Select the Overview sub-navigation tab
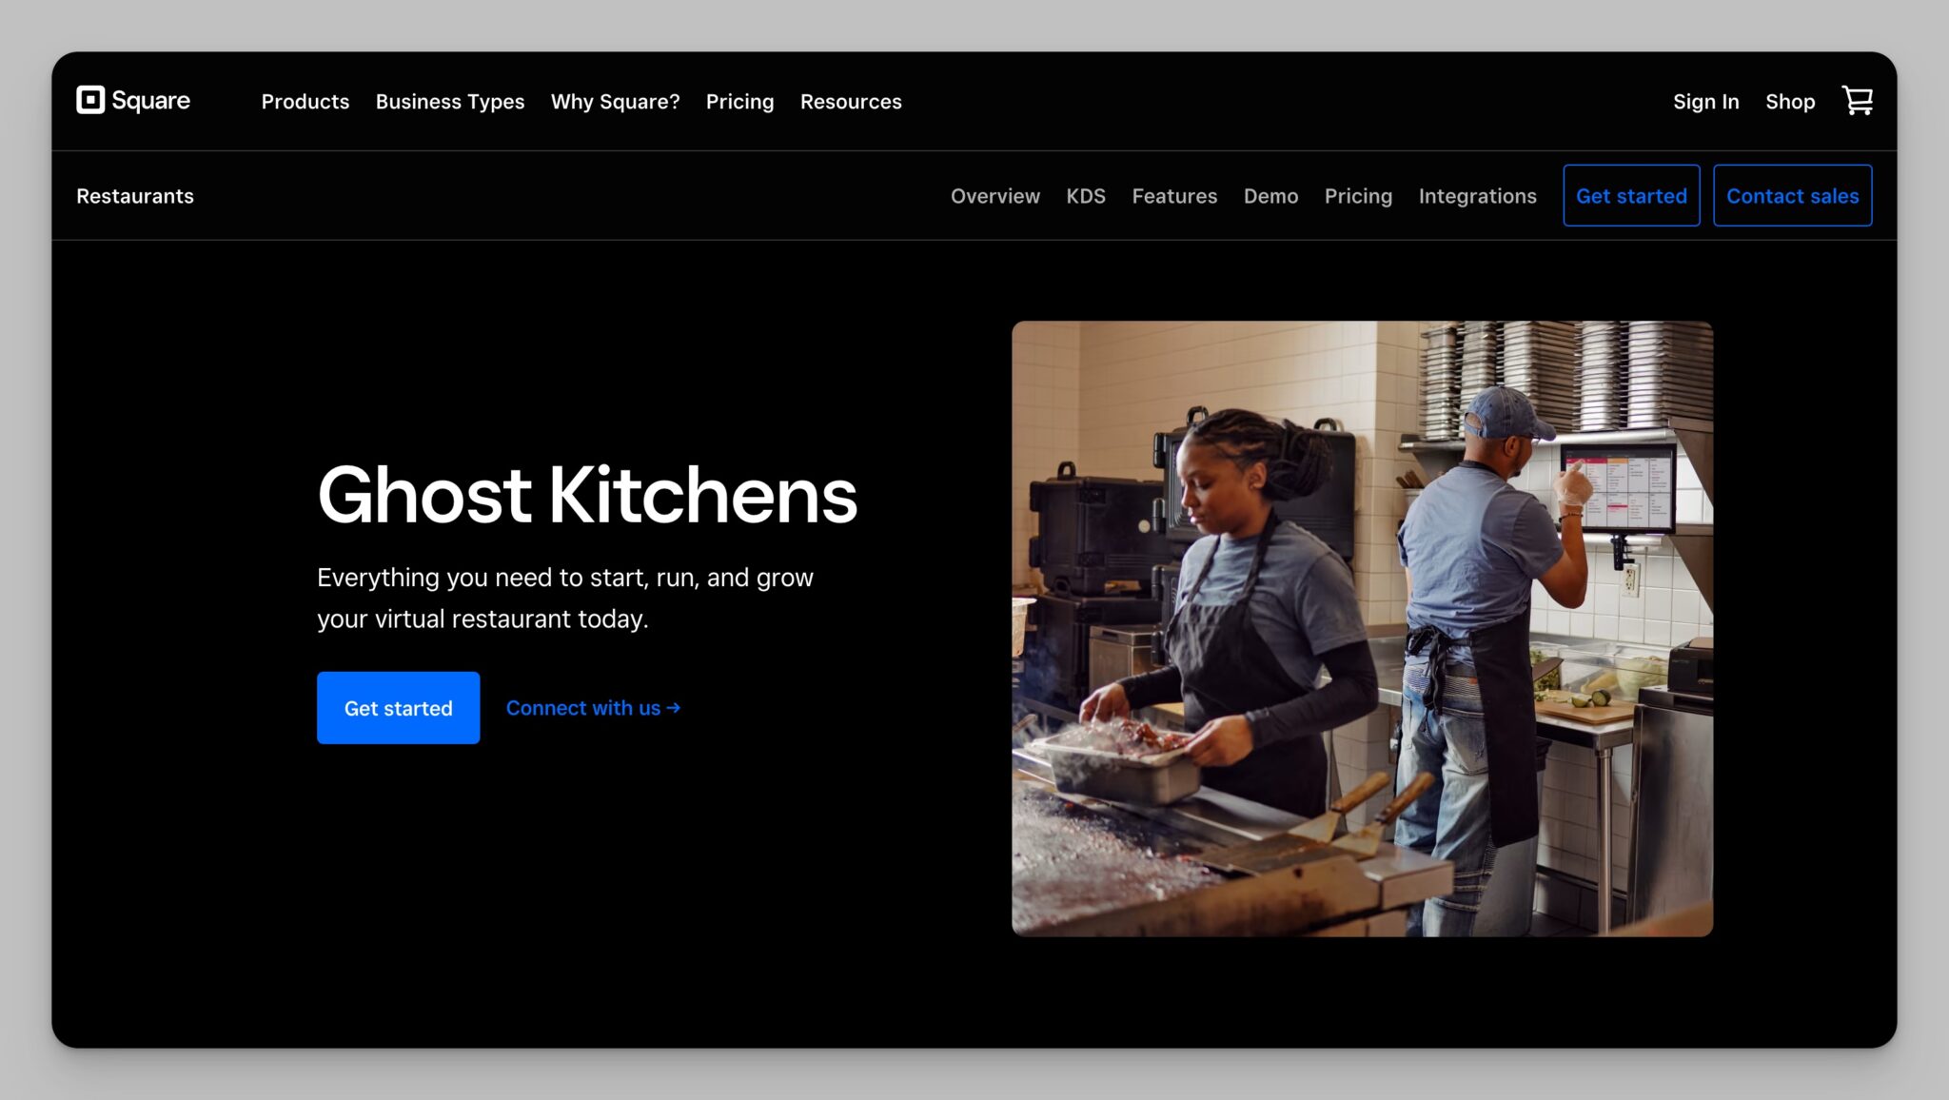Screen dimensions: 1949x1100 994,195
